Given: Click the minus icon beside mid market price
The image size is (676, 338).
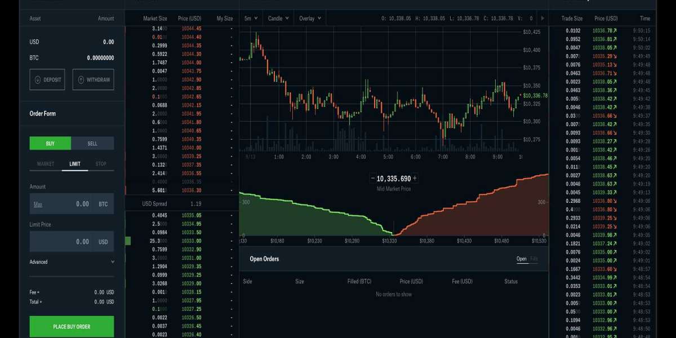Looking at the screenshot, I should (x=372, y=179).
